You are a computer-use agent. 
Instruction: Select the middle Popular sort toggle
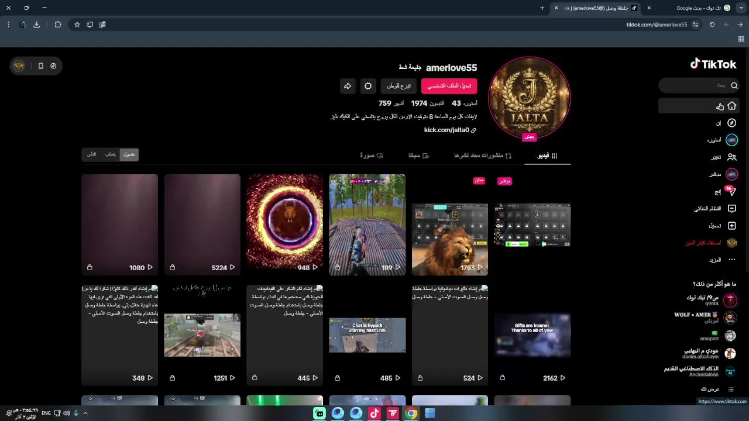tap(110, 154)
